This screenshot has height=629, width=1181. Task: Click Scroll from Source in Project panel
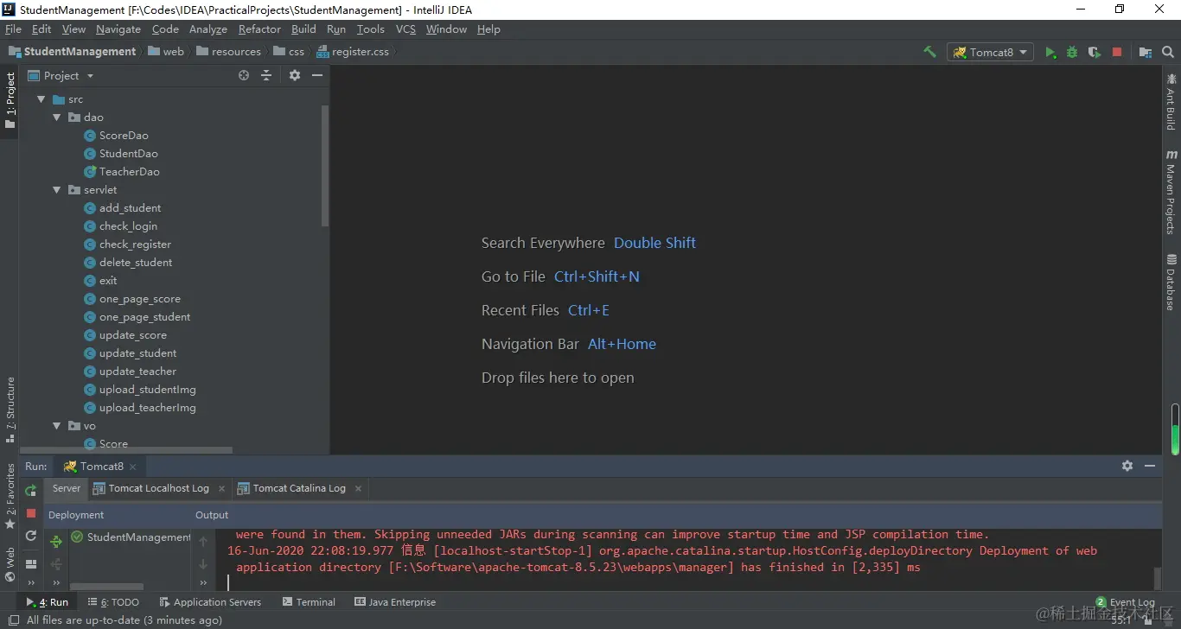coord(244,75)
